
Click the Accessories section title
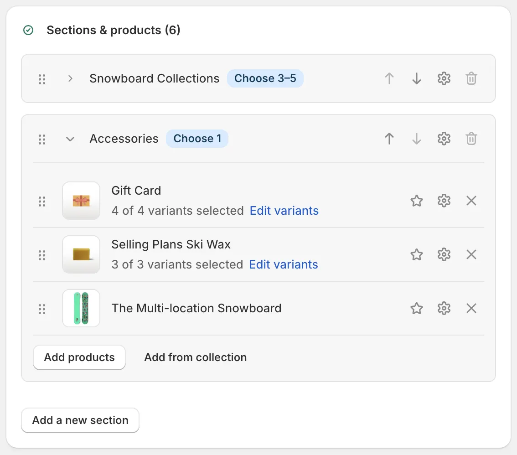[x=124, y=139]
